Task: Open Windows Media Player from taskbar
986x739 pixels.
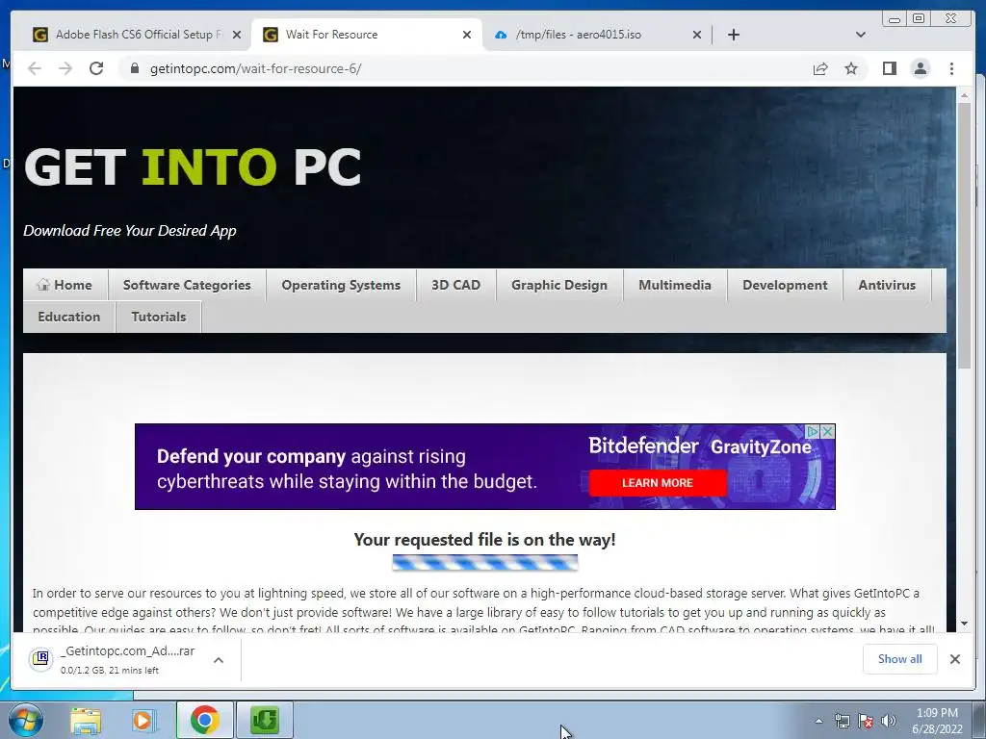Action: coord(144,720)
